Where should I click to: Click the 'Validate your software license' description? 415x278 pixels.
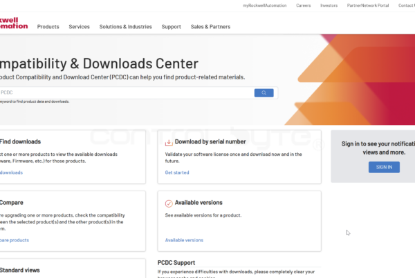click(234, 157)
